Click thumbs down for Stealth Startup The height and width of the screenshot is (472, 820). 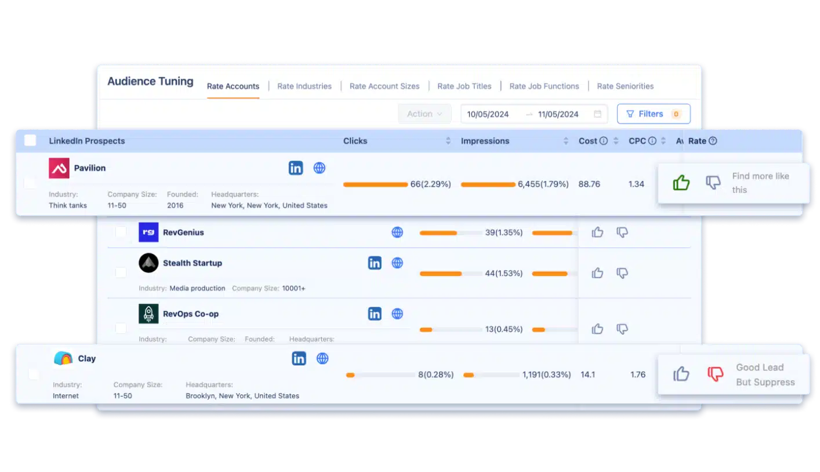pyautogui.click(x=622, y=273)
